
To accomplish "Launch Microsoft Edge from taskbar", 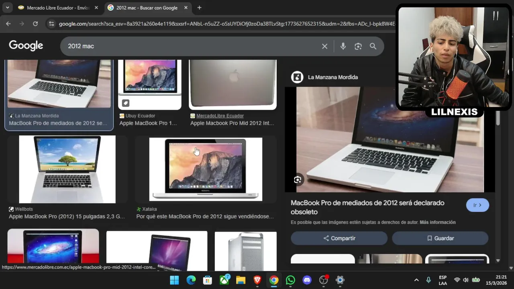I will coord(191,280).
